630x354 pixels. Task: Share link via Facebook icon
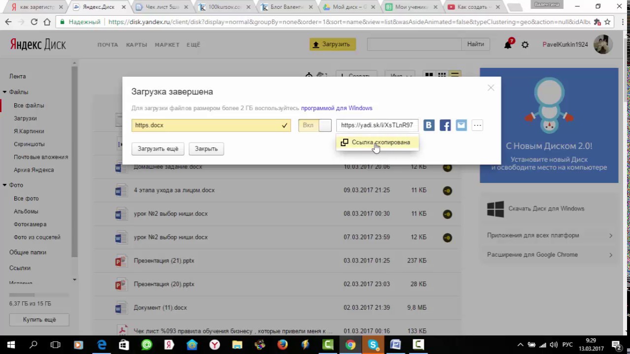tap(445, 125)
